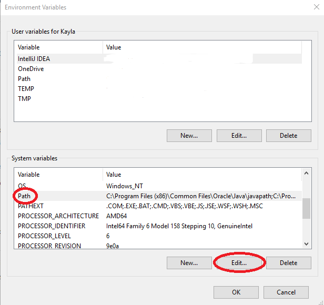The width and height of the screenshot is (324, 305).
Task: Confirm dialog with OK button
Action: (x=236, y=292)
